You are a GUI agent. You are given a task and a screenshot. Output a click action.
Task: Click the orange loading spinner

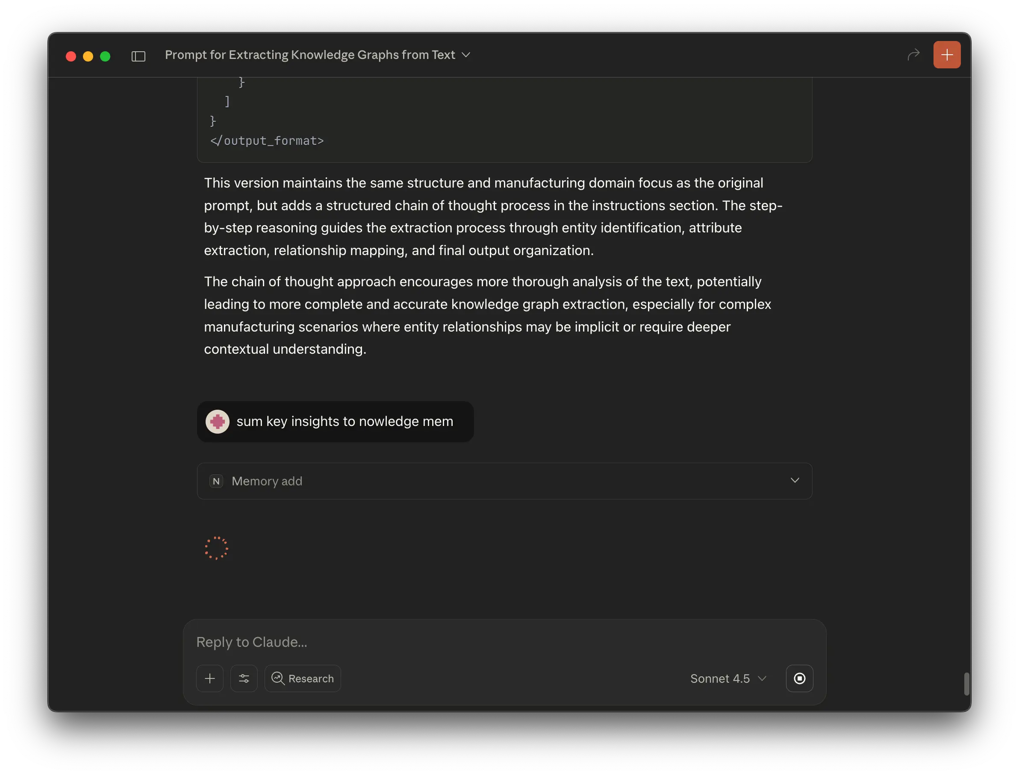pyautogui.click(x=216, y=548)
